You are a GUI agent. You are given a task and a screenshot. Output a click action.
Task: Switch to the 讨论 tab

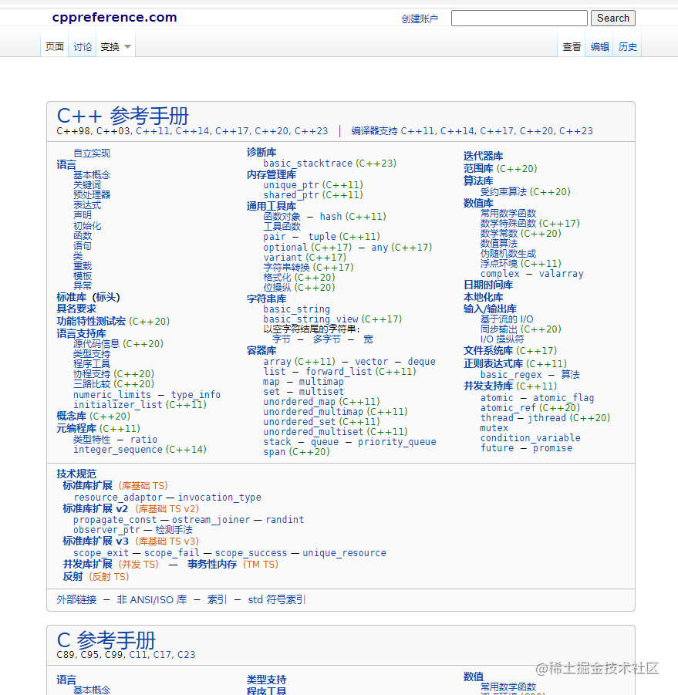pyautogui.click(x=83, y=46)
